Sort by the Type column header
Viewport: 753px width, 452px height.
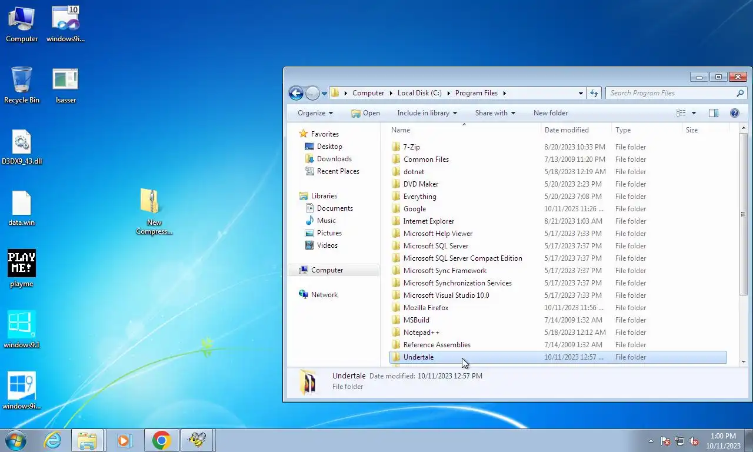click(647, 130)
